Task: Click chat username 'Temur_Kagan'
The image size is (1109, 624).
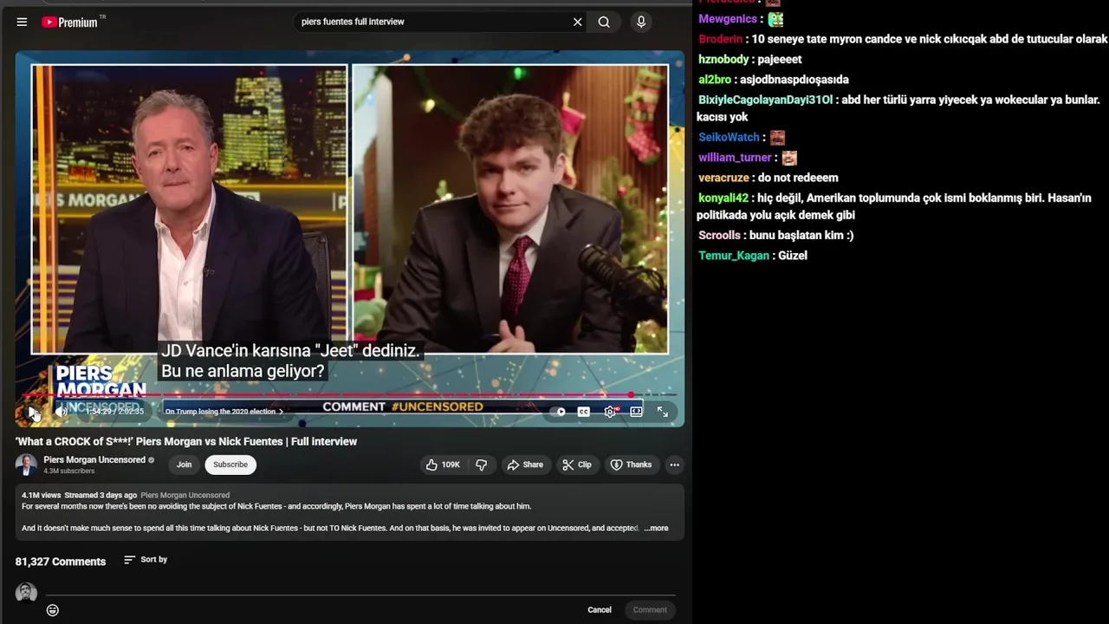Action: (x=734, y=256)
